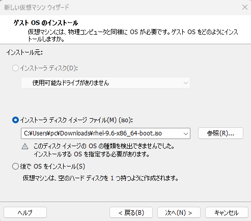Open the 使用可能なドライブがありません drive combo box

105,83
